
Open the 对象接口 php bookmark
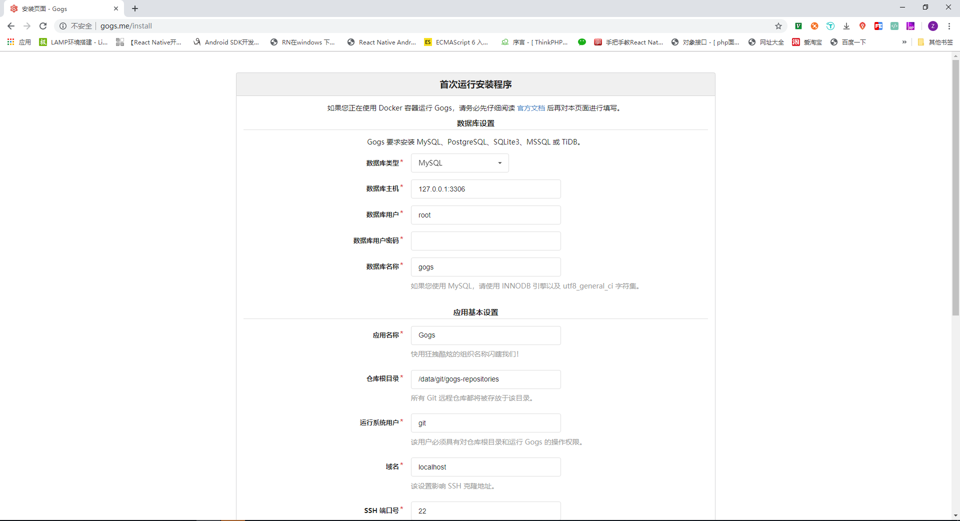[705, 42]
